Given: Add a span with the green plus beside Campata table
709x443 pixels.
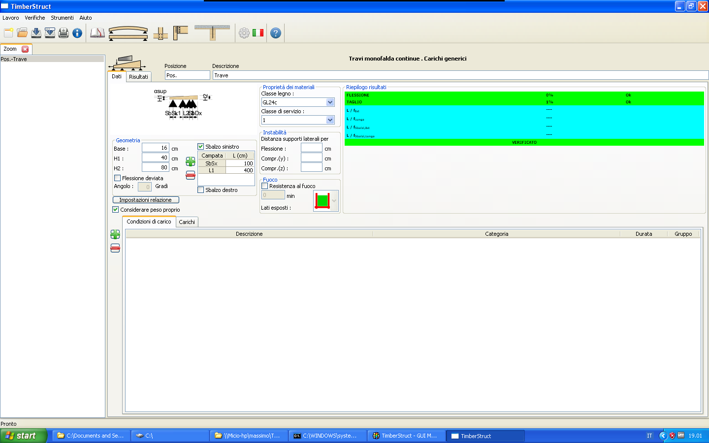Looking at the screenshot, I should tap(191, 161).
